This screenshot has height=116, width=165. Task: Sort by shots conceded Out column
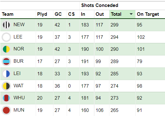(100, 14)
